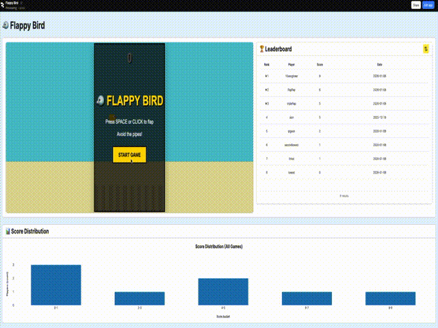
Task: Click the blue Edit app button
Action: point(428,5)
